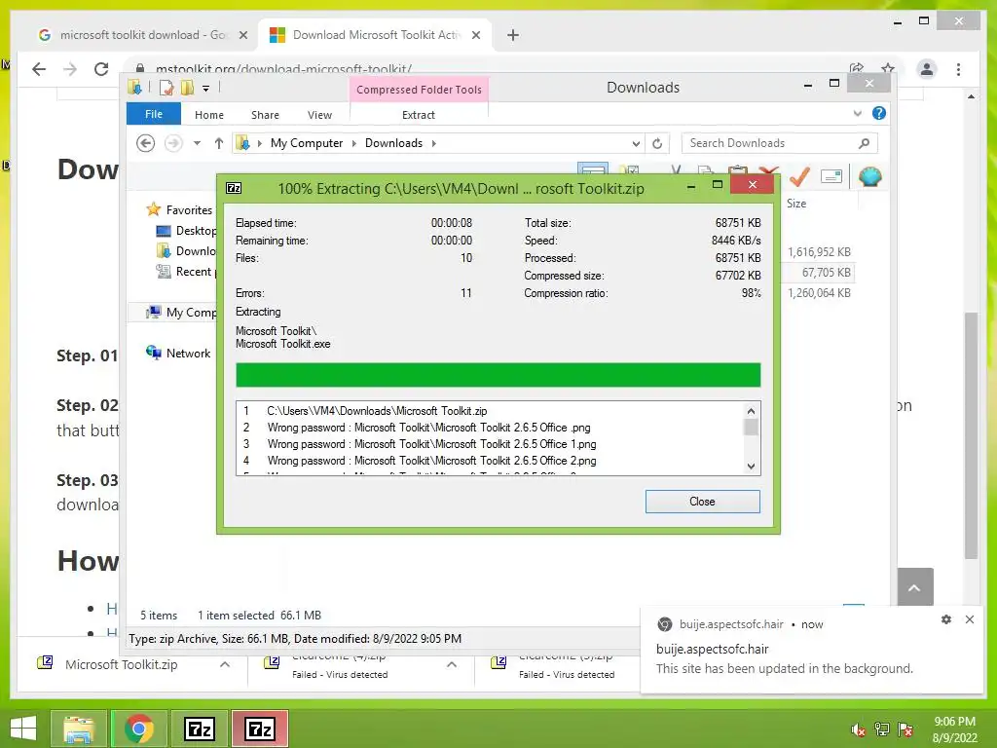Click the page scroll-to-top arrow button
The image size is (997, 748).
[x=915, y=587]
